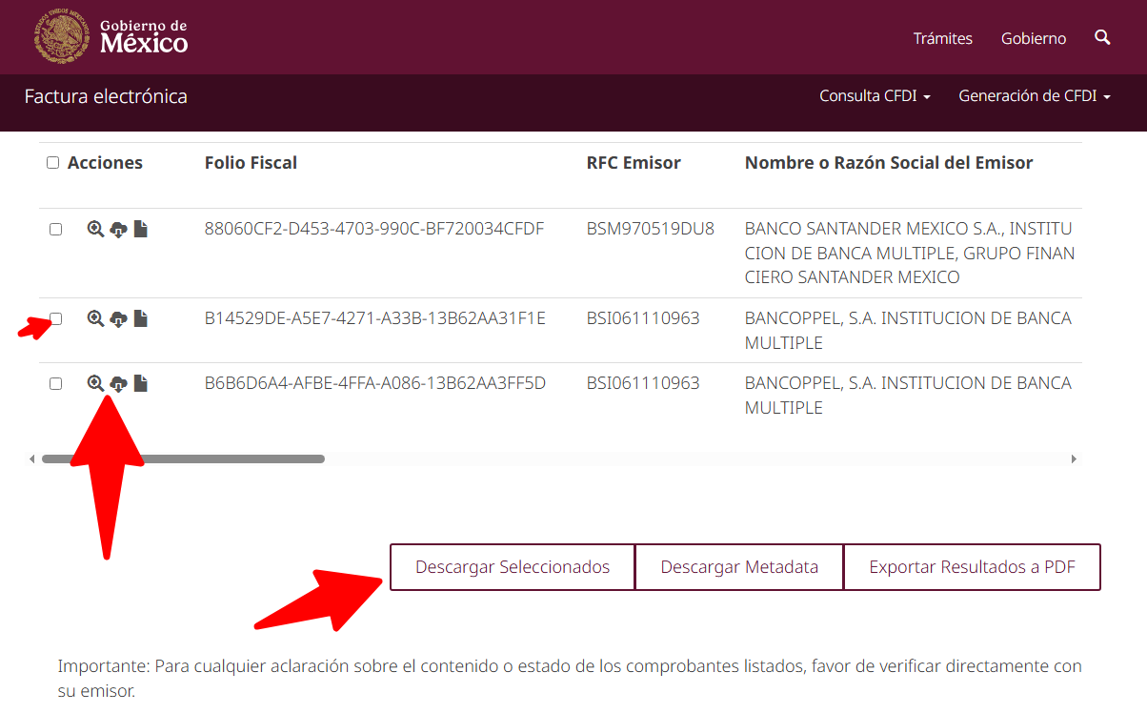The width and height of the screenshot is (1147, 713).
Task: Click magnifier icon for folio B14529DE
Action: [95, 319]
